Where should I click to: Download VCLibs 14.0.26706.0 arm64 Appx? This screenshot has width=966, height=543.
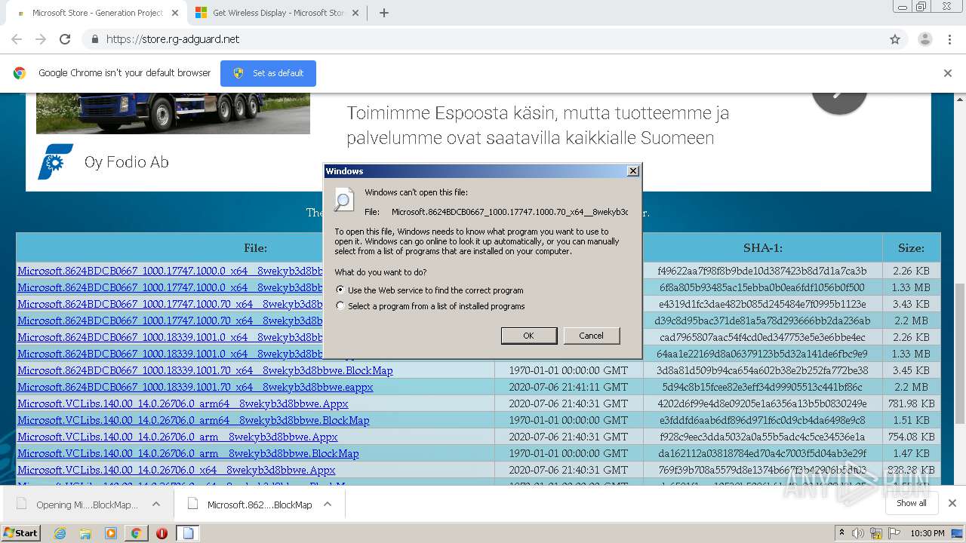[183, 403]
